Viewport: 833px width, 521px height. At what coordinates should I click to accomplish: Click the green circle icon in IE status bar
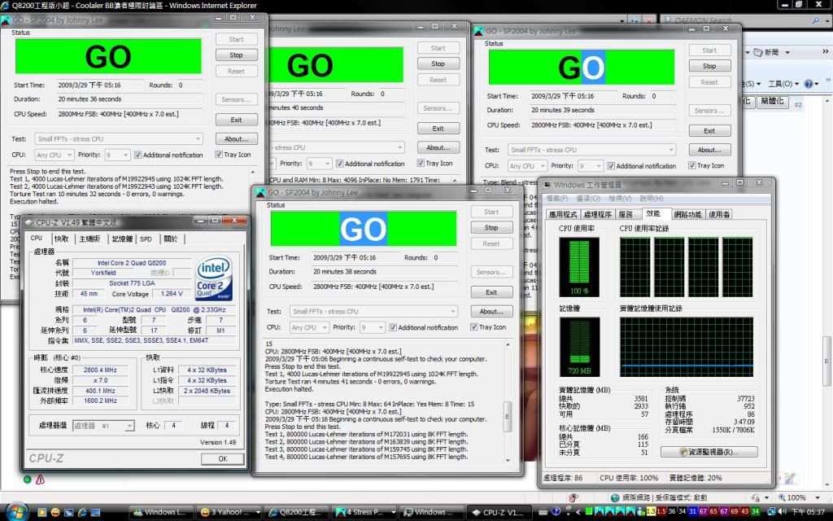point(27,479)
